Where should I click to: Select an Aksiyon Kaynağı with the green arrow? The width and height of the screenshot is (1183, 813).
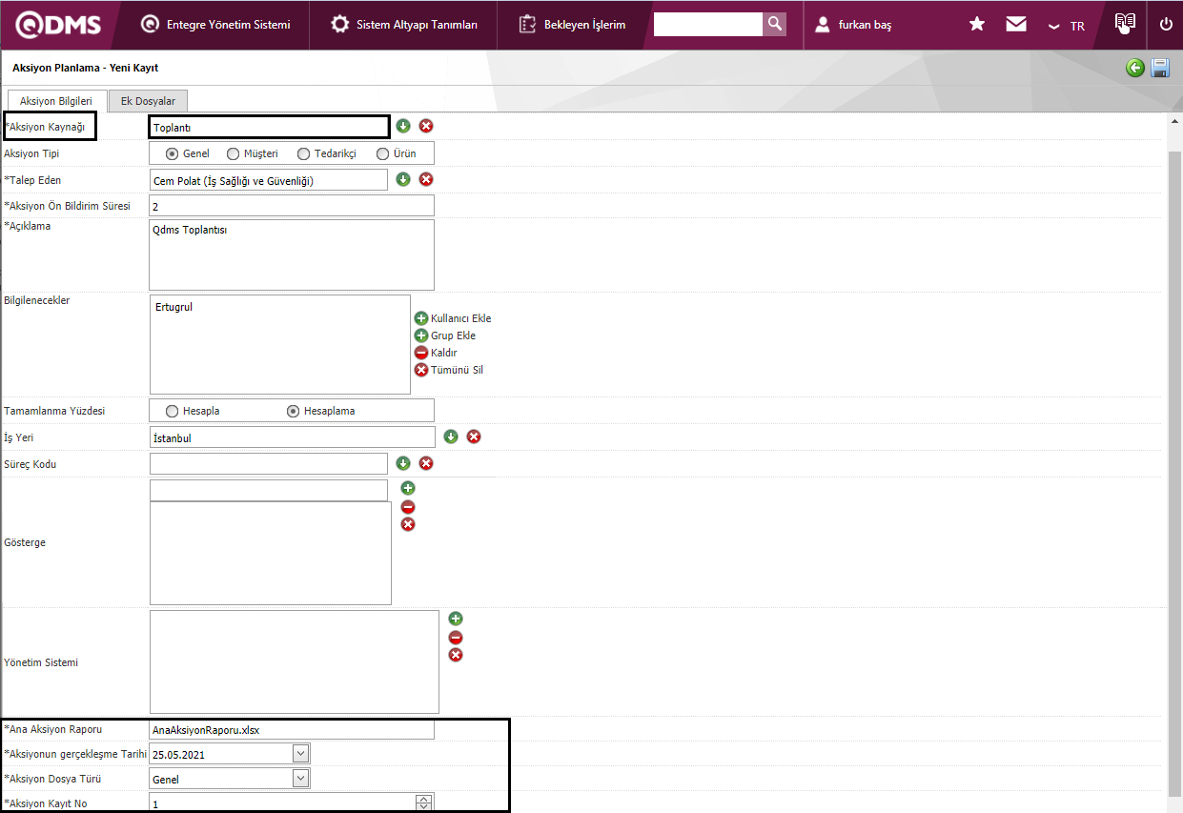pyautogui.click(x=403, y=126)
